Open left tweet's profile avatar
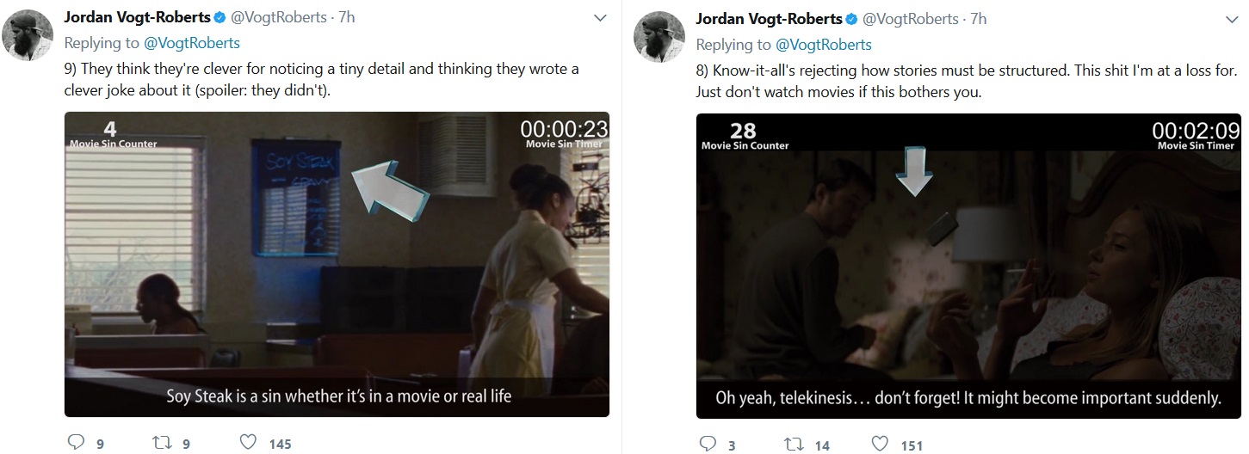The width and height of the screenshot is (1249, 454). 30,36
